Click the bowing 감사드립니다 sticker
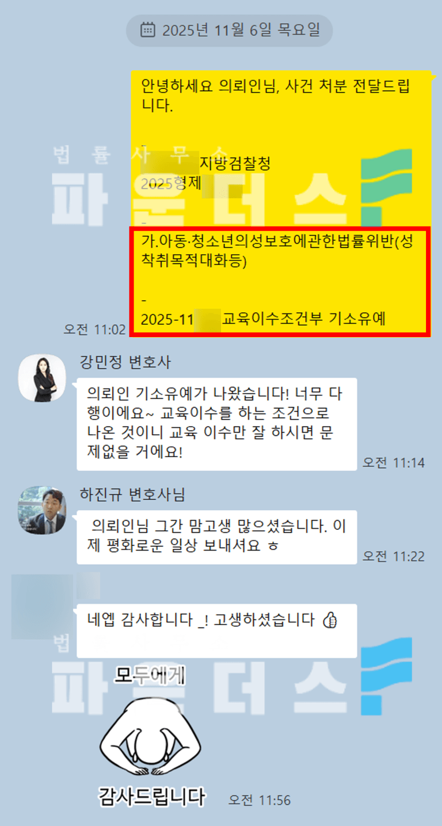442x826 pixels. 151,736
